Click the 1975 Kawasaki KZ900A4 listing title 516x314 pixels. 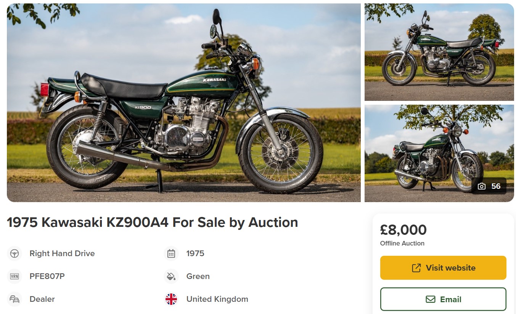pyautogui.click(x=152, y=222)
